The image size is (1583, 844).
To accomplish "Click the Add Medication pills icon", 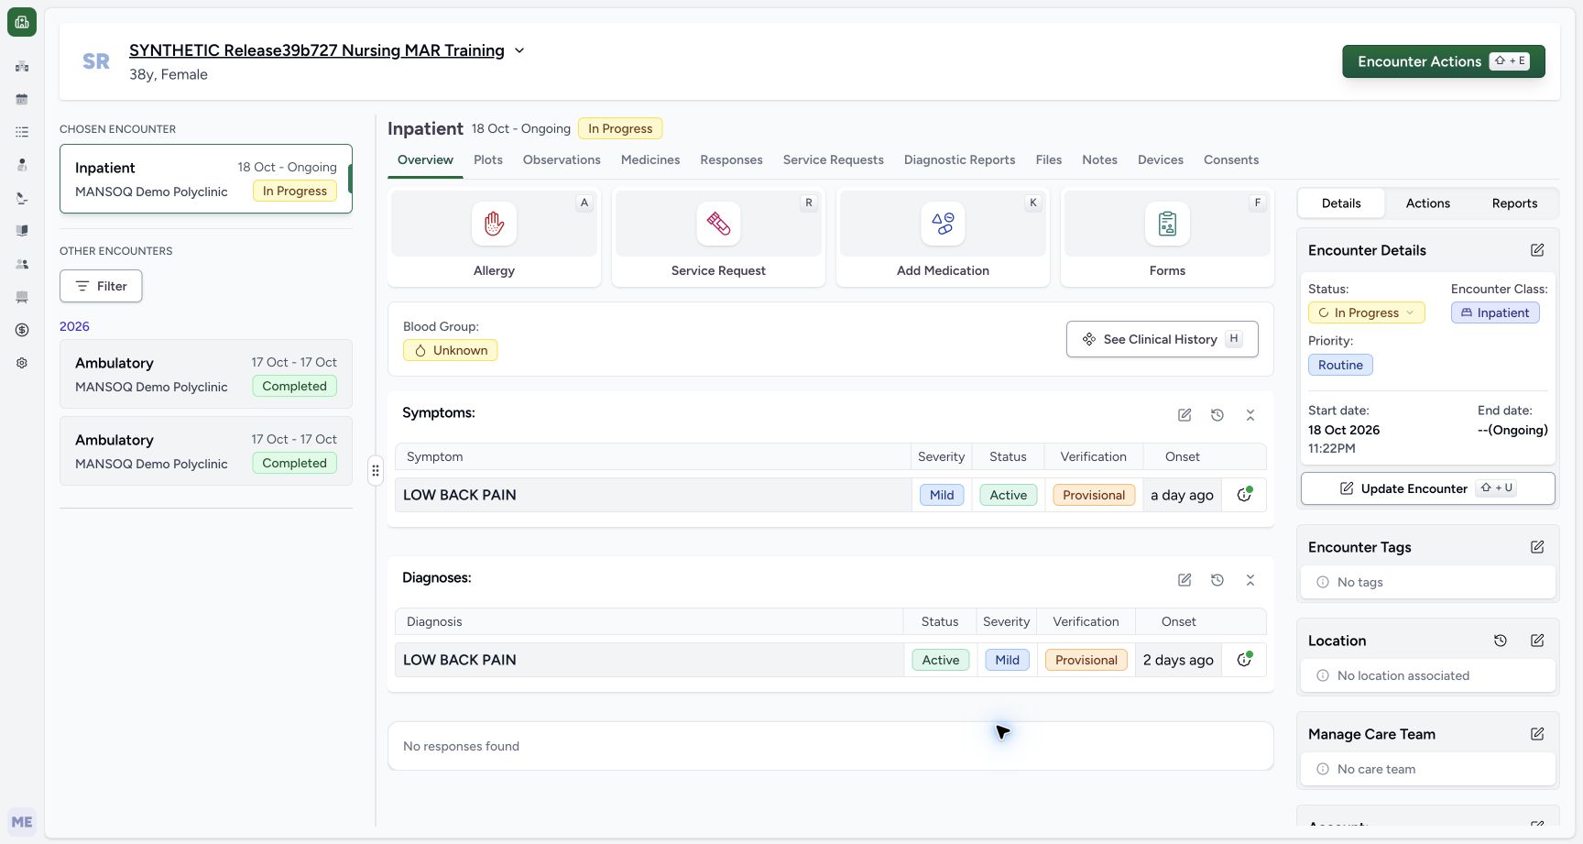I will [943, 224].
